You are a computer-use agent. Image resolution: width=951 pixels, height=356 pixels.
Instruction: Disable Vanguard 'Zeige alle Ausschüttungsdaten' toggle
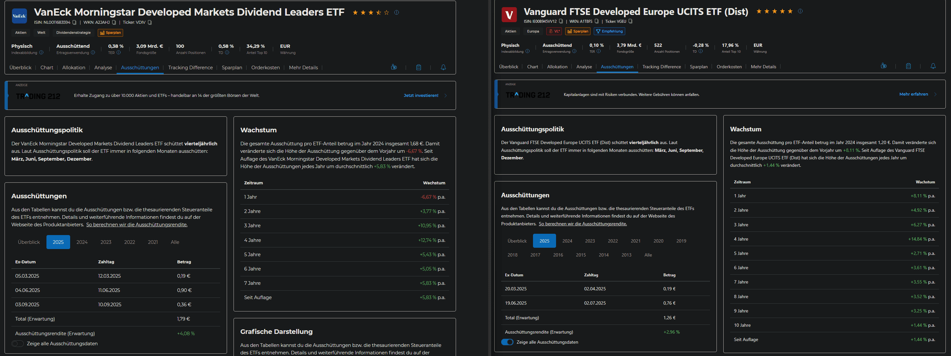507,342
